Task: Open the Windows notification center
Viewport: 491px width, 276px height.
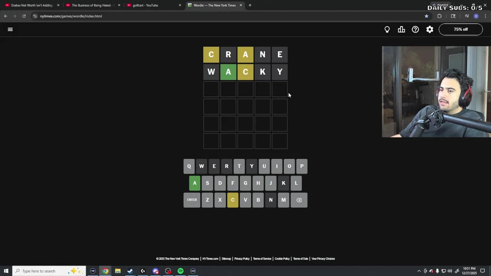Action: [483, 271]
